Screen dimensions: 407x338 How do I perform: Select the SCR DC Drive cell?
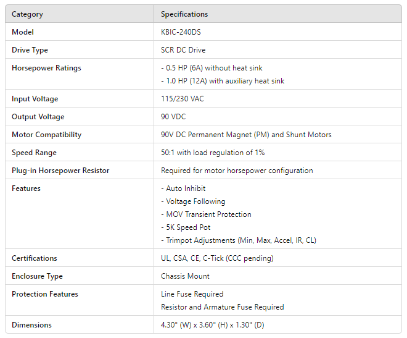tap(183, 50)
